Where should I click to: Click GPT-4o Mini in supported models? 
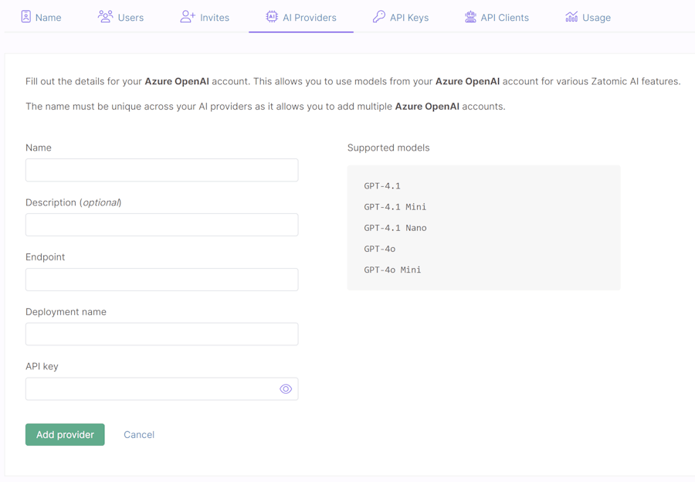point(393,270)
